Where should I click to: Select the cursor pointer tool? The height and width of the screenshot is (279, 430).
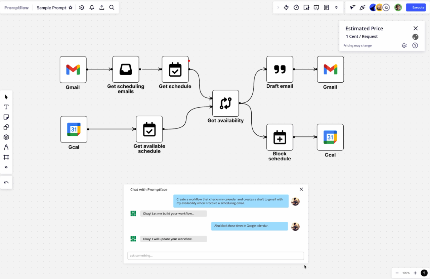click(6, 97)
